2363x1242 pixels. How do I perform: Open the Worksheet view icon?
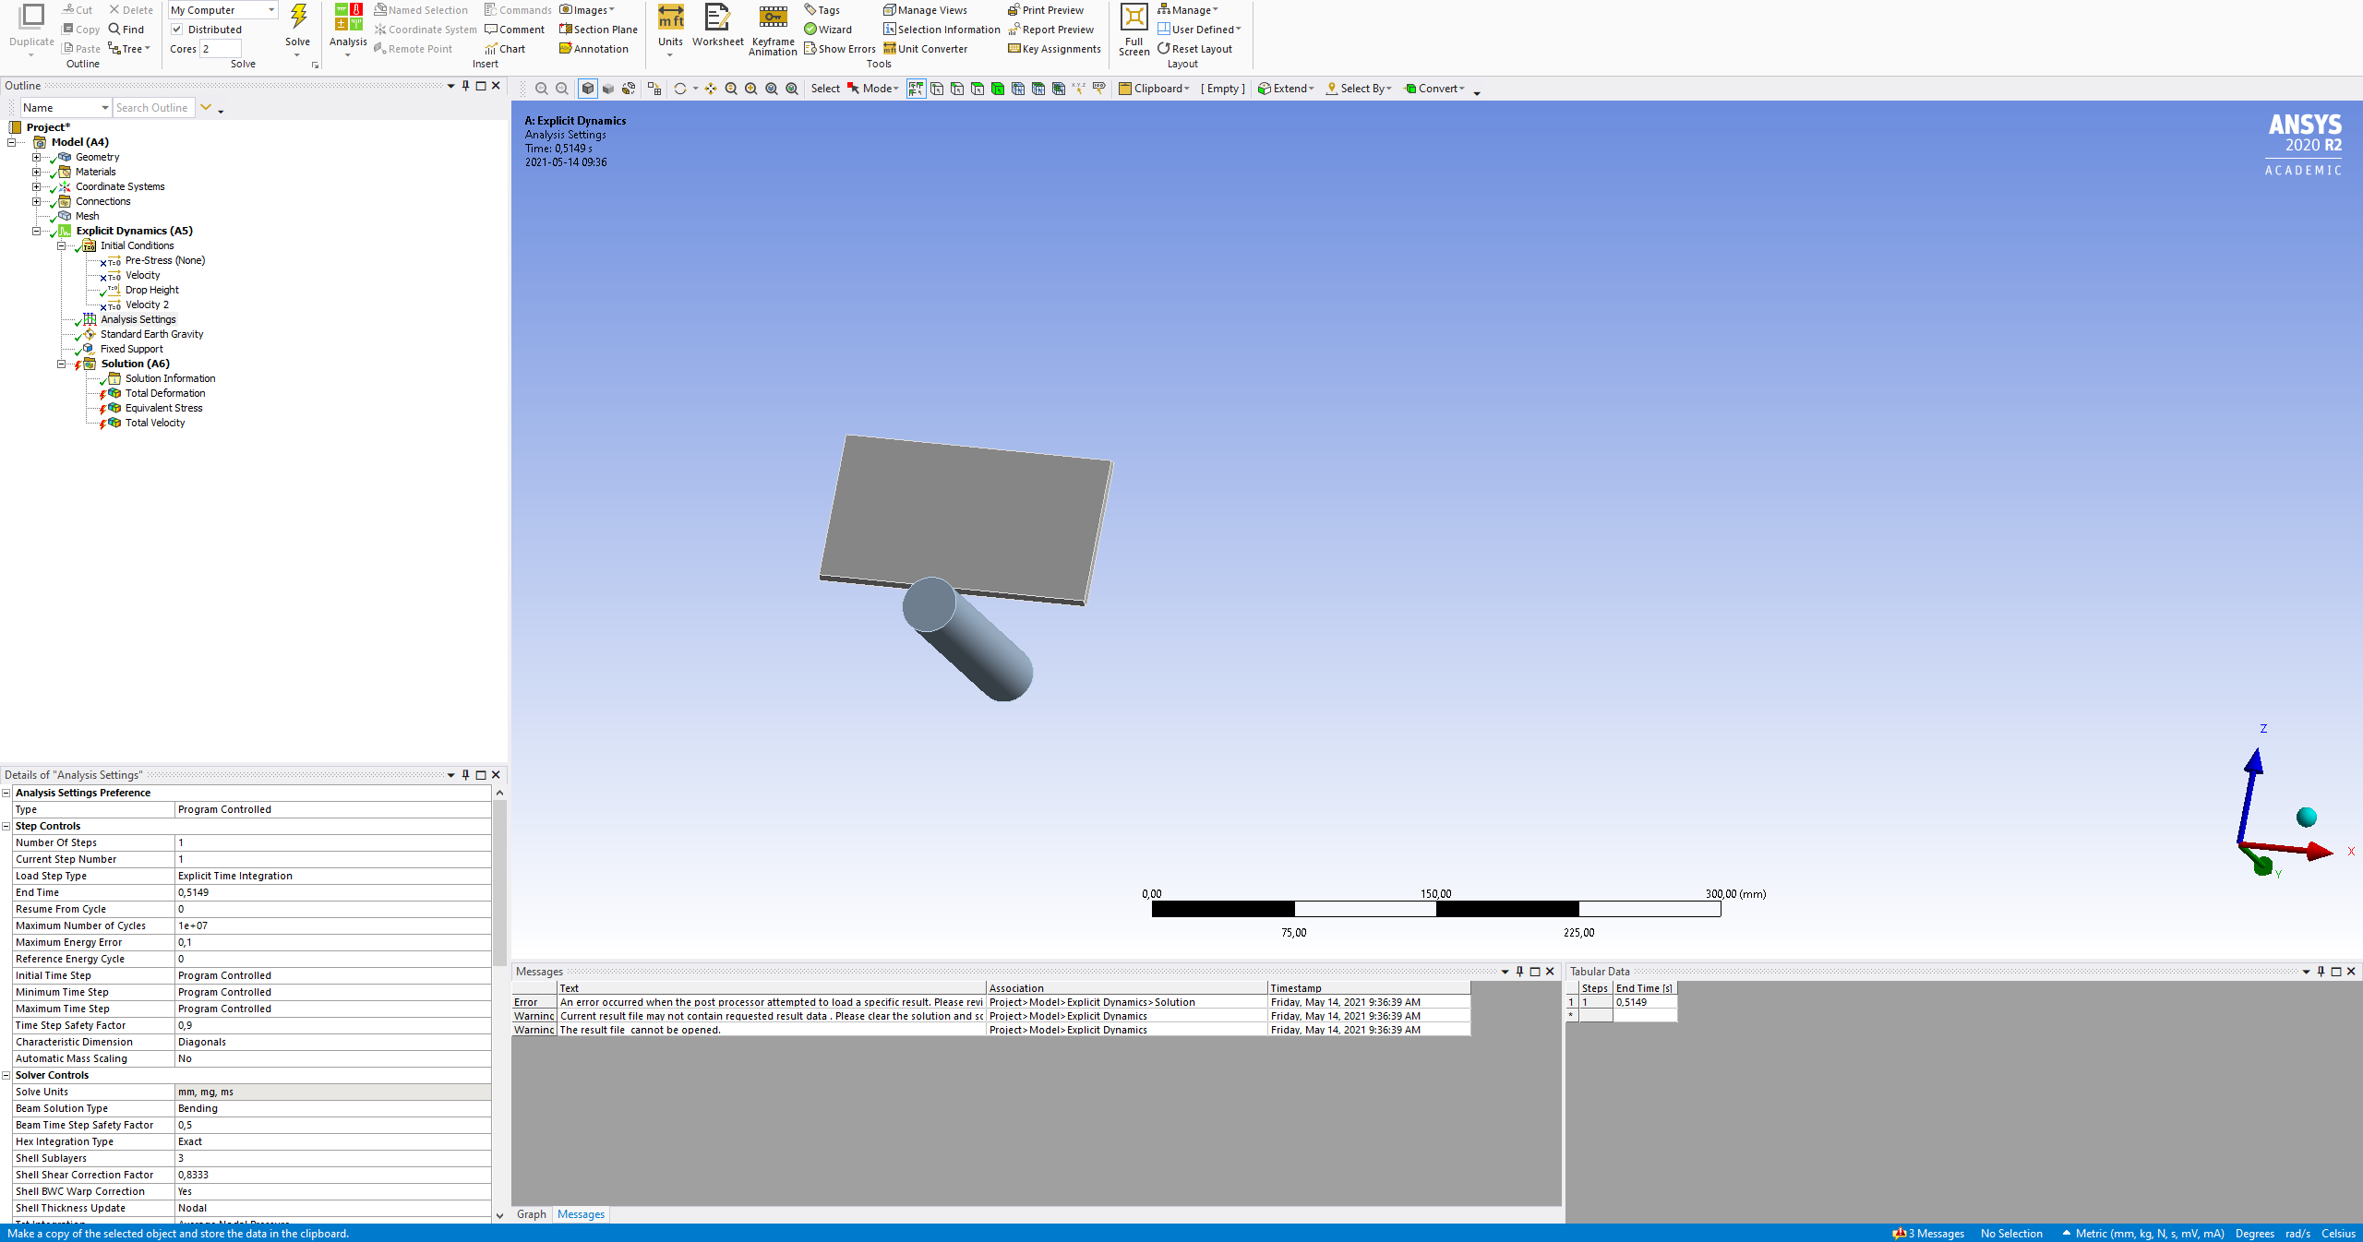717,18
